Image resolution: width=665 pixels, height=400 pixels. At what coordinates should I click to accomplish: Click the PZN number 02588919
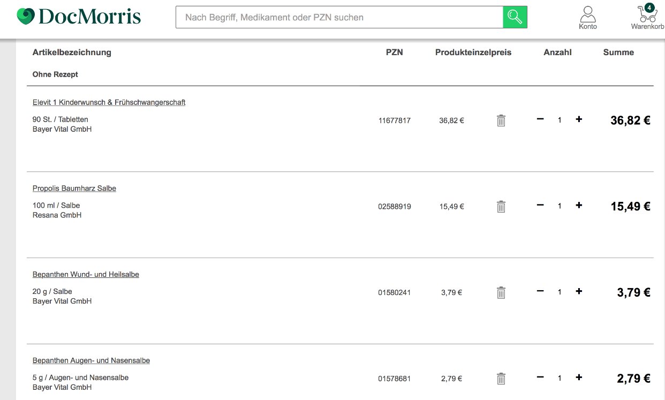(x=395, y=207)
